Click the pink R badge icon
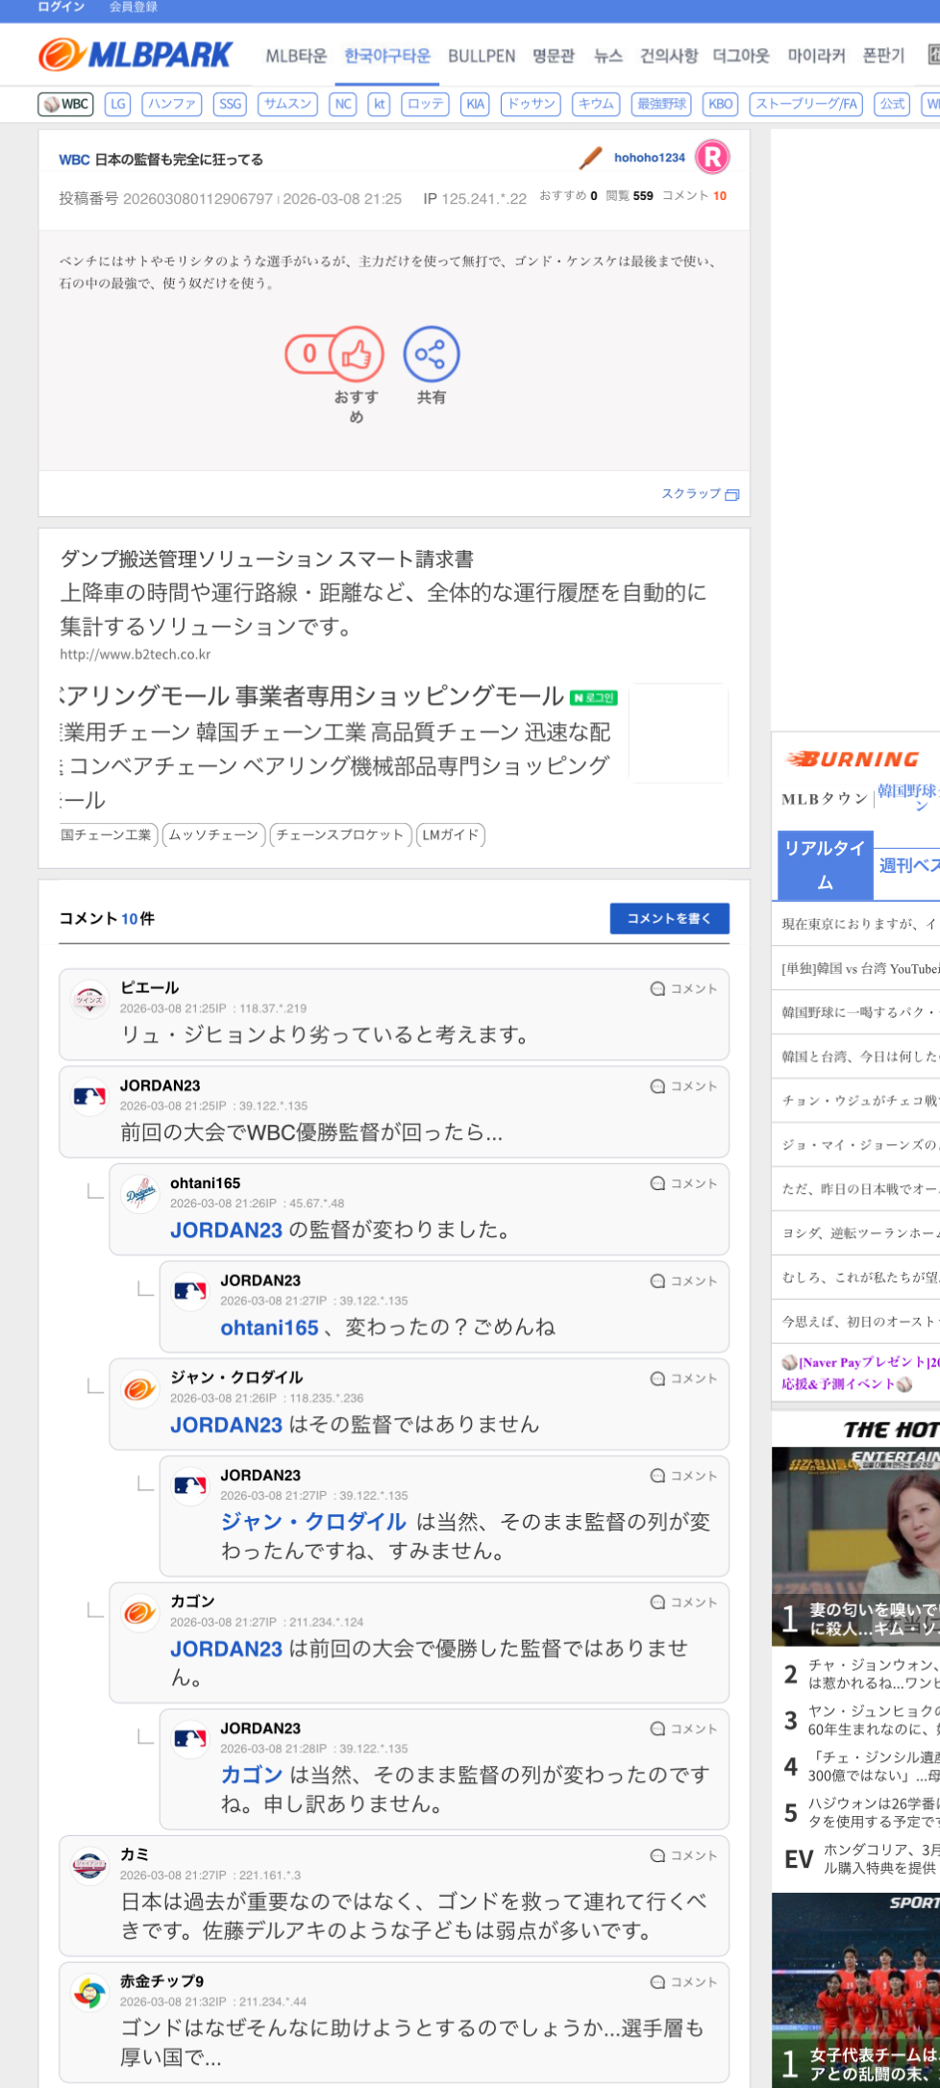940x2088 pixels. point(712,158)
